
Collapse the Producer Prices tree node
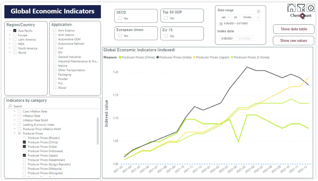point(15,134)
